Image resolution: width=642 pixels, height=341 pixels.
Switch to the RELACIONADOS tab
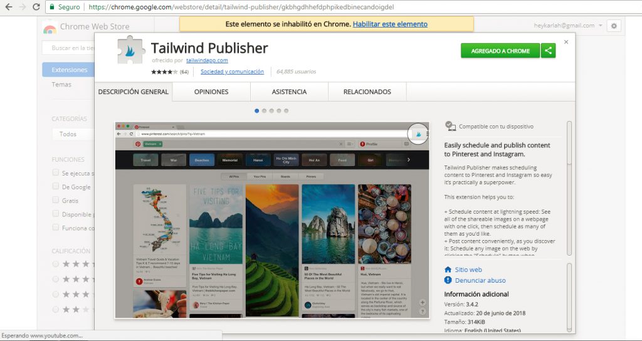(367, 92)
